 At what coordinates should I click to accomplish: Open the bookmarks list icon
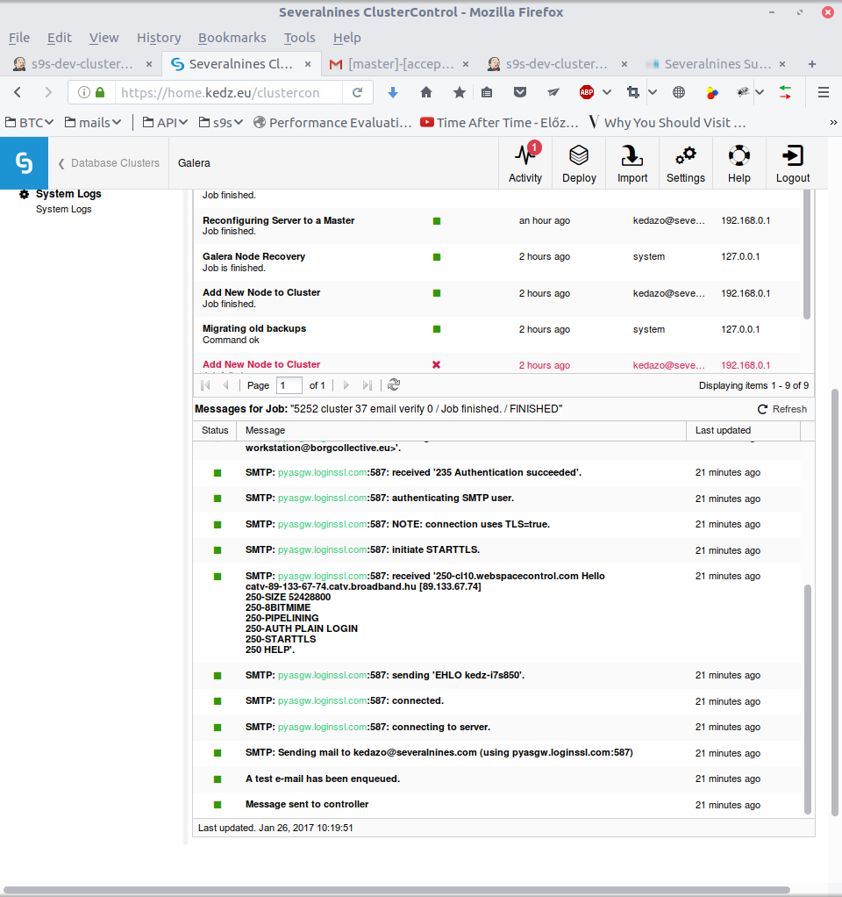click(487, 92)
